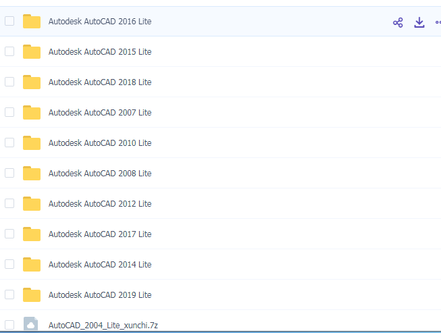Mark the AutoCAD 2012 Lite checkbox
441x333 pixels.
tap(9, 203)
